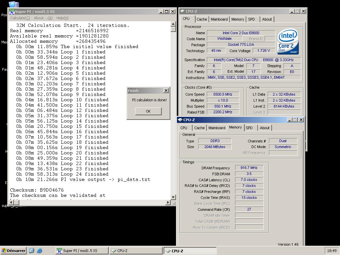Click the Core Voltage value 1.728 V
The height and width of the screenshot is (255, 340).
click(x=264, y=51)
